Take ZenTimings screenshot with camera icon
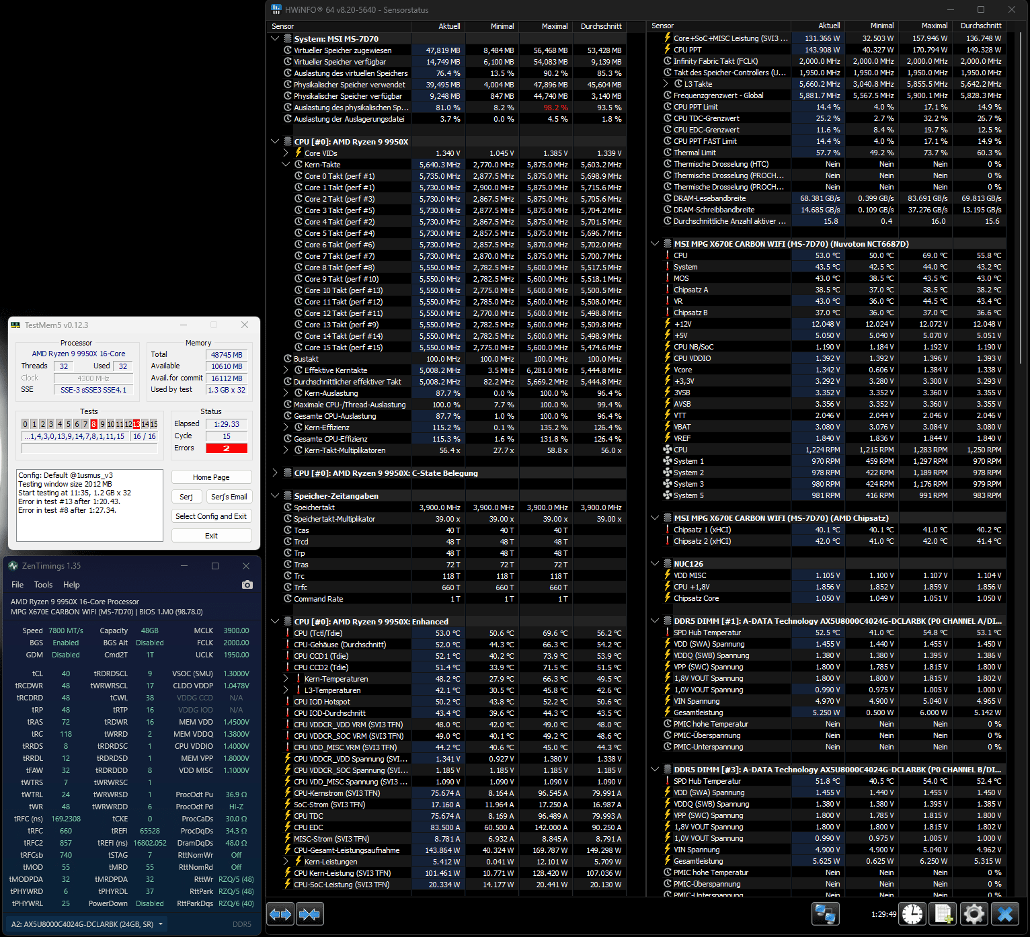 pyautogui.click(x=247, y=585)
